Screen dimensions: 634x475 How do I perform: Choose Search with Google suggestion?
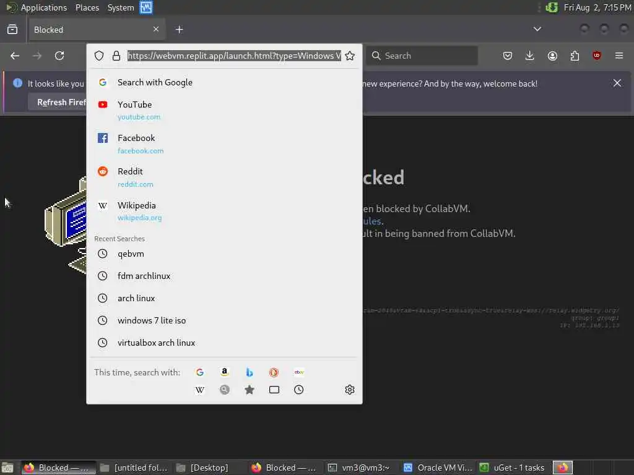(224, 82)
